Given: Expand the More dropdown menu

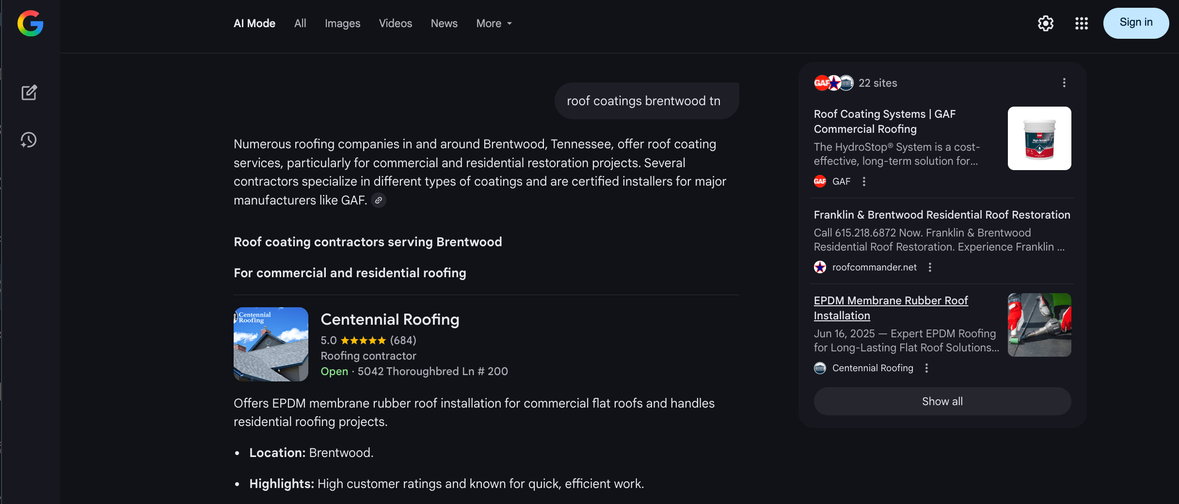Looking at the screenshot, I should pyautogui.click(x=494, y=23).
